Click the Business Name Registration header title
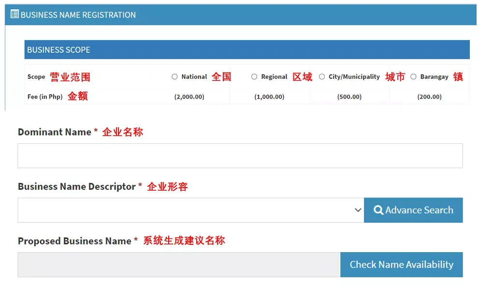Screen dimensions: 479x286 (78, 15)
